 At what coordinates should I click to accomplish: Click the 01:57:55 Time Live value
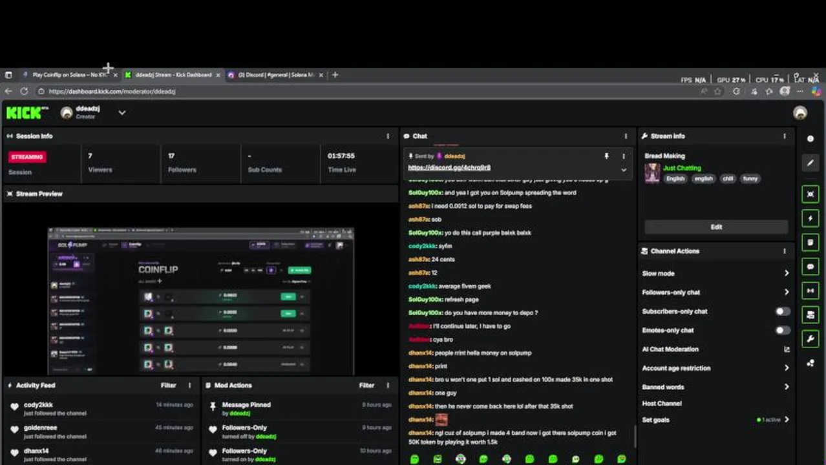click(x=341, y=156)
